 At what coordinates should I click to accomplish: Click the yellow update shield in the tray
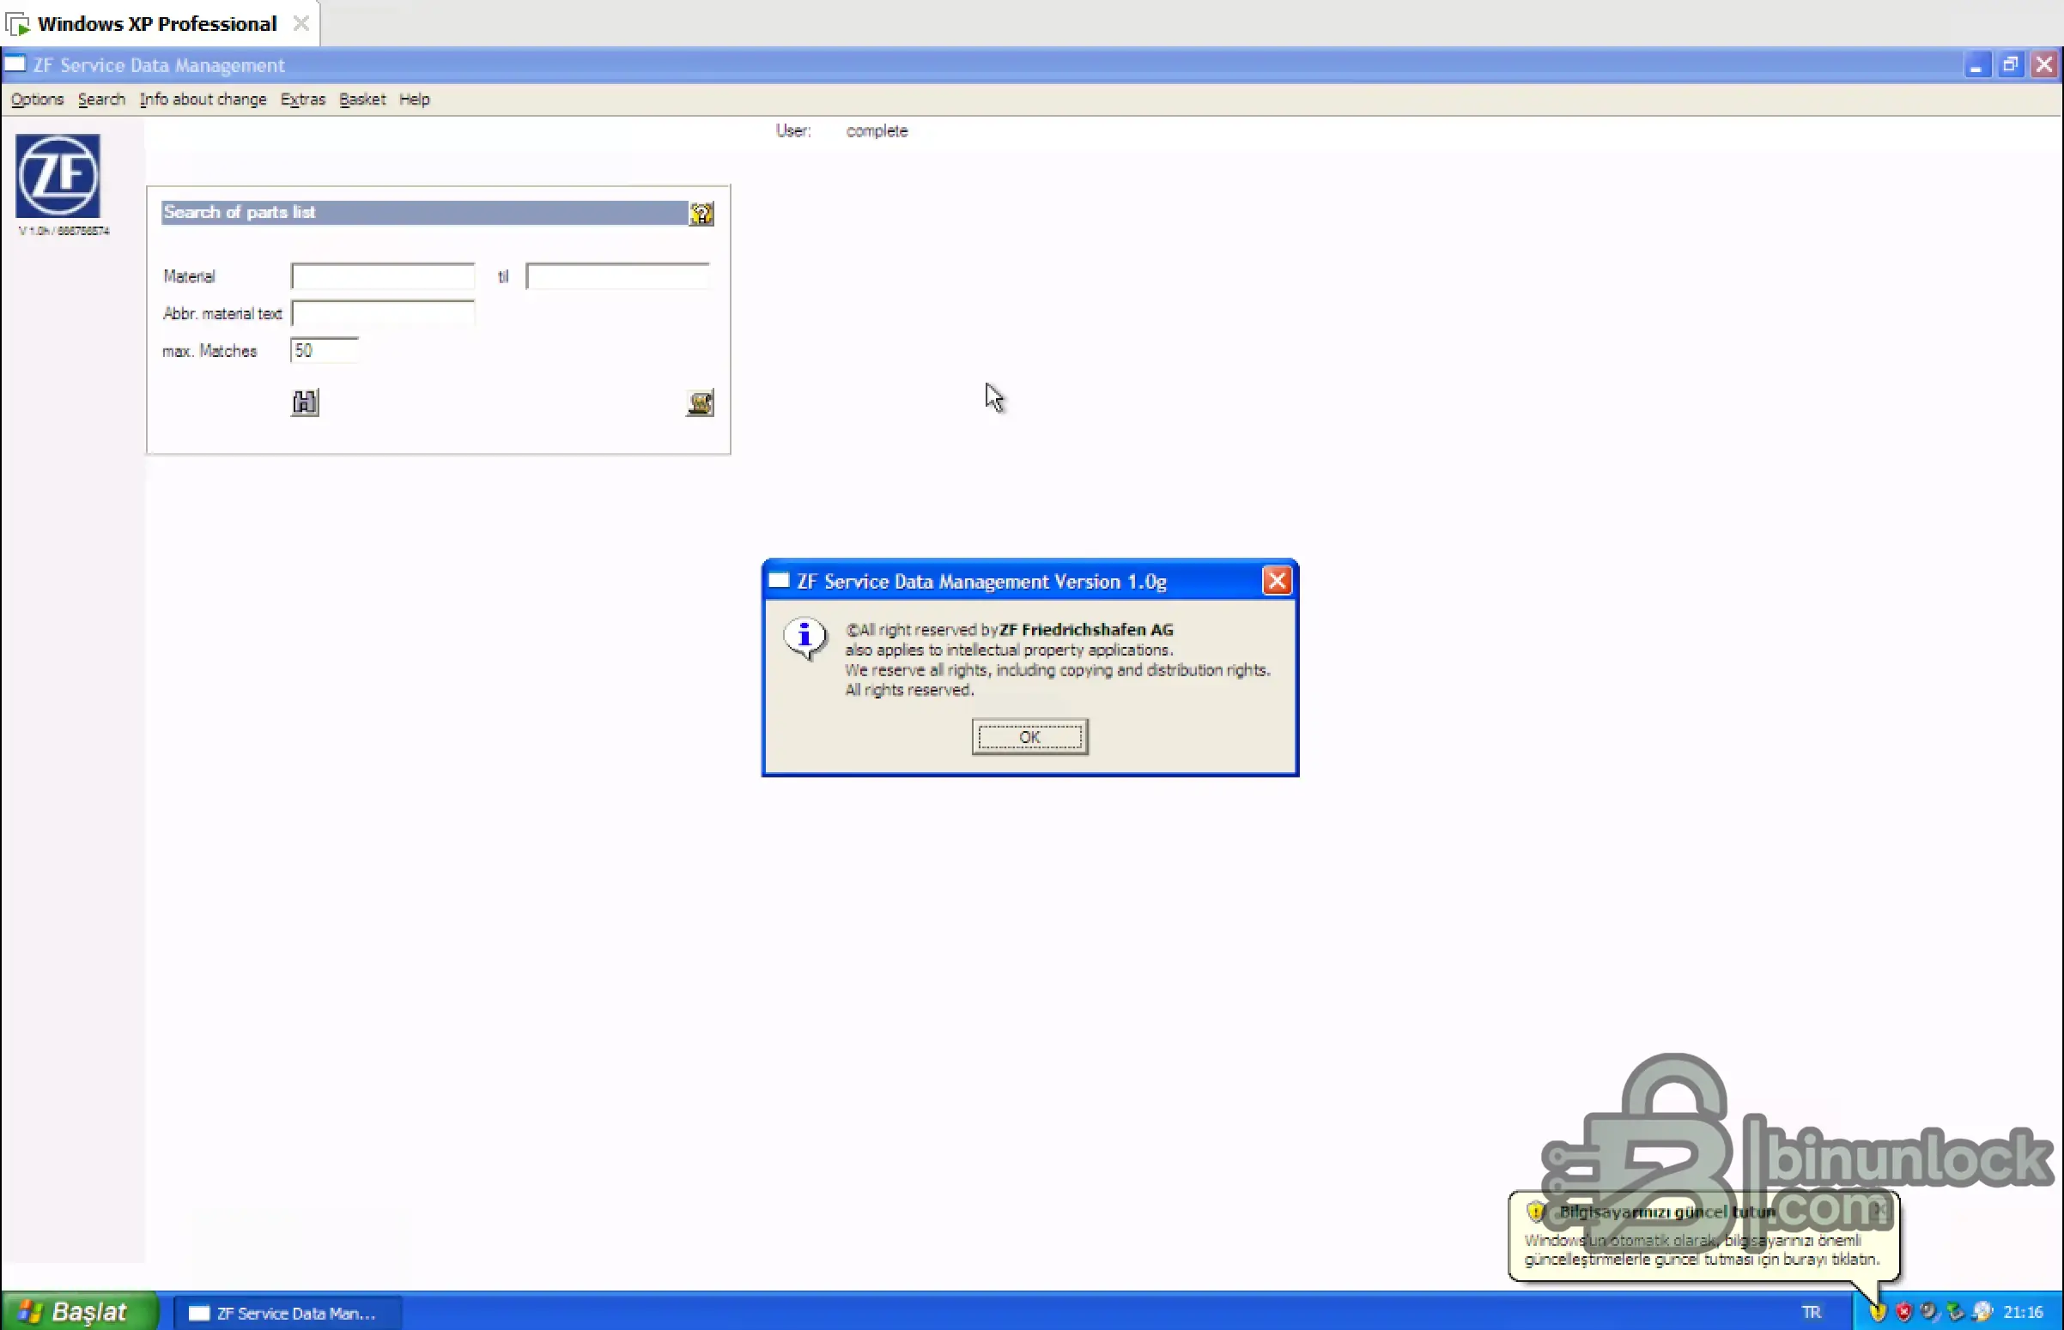[x=1877, y=1313]
